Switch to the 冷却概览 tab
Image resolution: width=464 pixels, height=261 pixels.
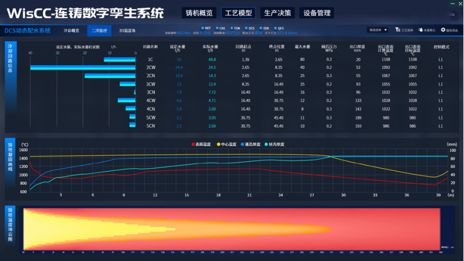pyautogui.click(x=71, y=31)
